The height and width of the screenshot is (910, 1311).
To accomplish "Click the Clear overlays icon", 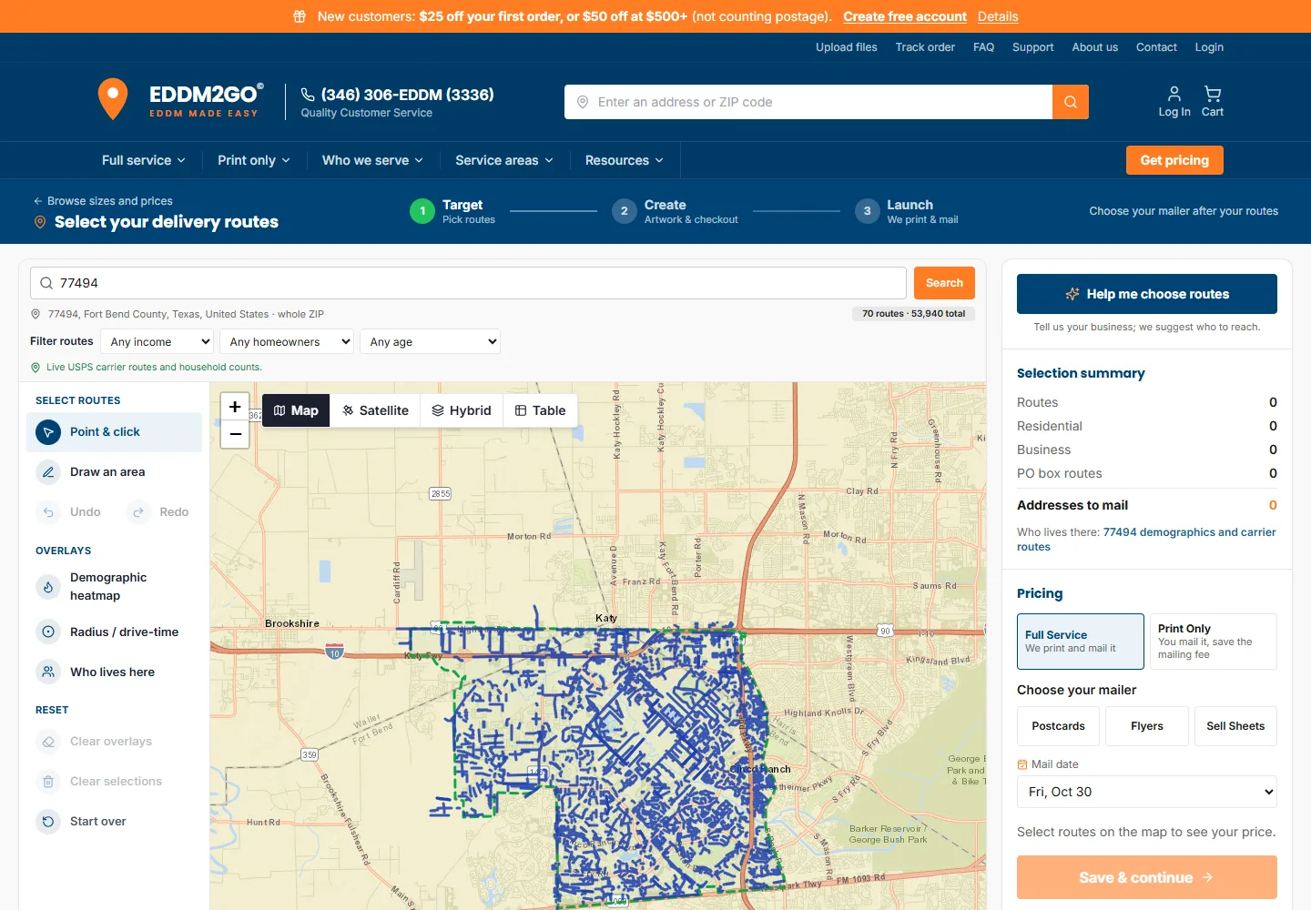I will pos(48,742).
